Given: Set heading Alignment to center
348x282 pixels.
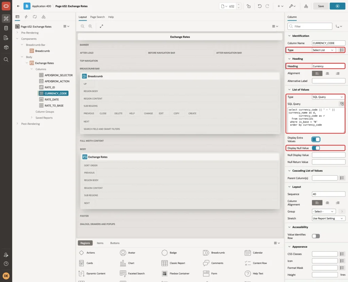Looking at the screenshot, I should pos(327,74).
